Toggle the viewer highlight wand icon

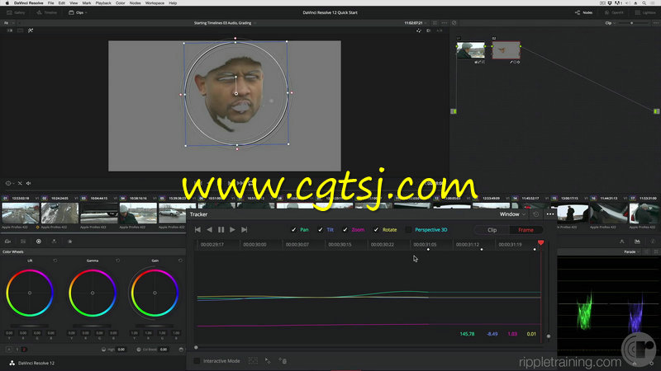click(x=31, y=31)
